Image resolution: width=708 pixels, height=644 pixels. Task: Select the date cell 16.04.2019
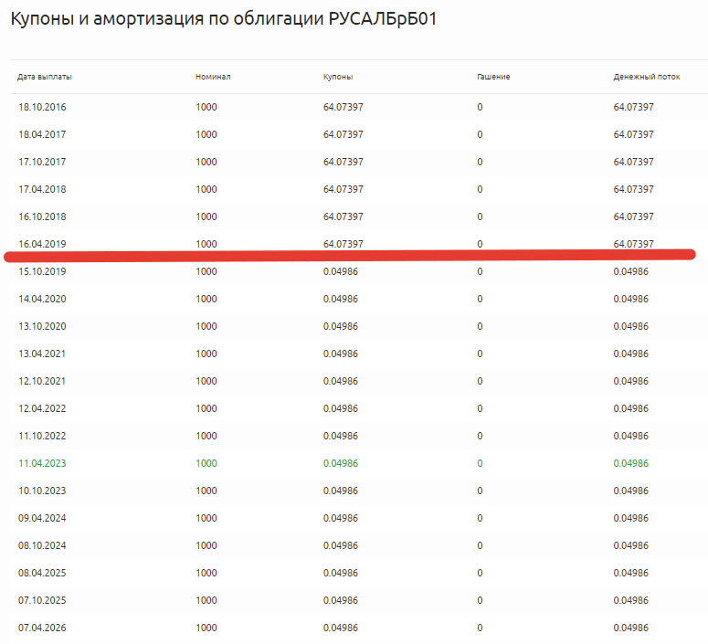[42, 244]
